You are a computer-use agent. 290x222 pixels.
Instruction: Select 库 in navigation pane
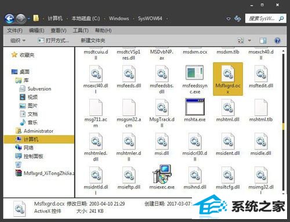pos(21,80)
